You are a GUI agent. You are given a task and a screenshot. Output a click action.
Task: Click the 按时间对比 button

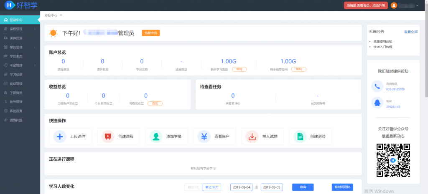click(343, 187)
